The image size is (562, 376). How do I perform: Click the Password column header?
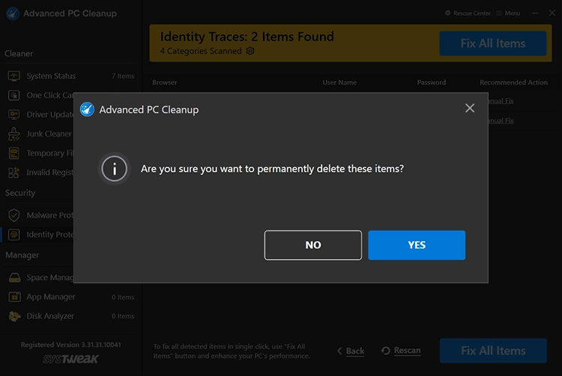(x=431, y=83)
